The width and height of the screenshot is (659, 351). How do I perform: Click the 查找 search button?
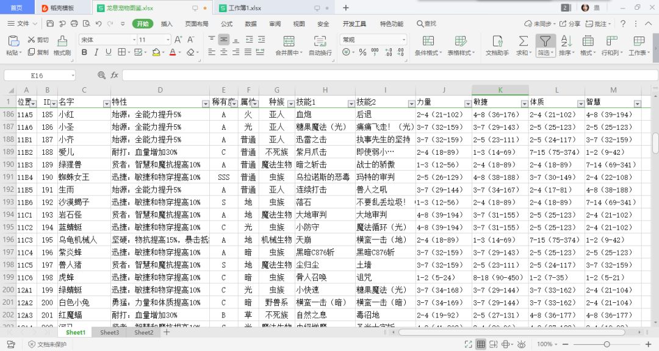pyautogui.click(x=427, y=24)
